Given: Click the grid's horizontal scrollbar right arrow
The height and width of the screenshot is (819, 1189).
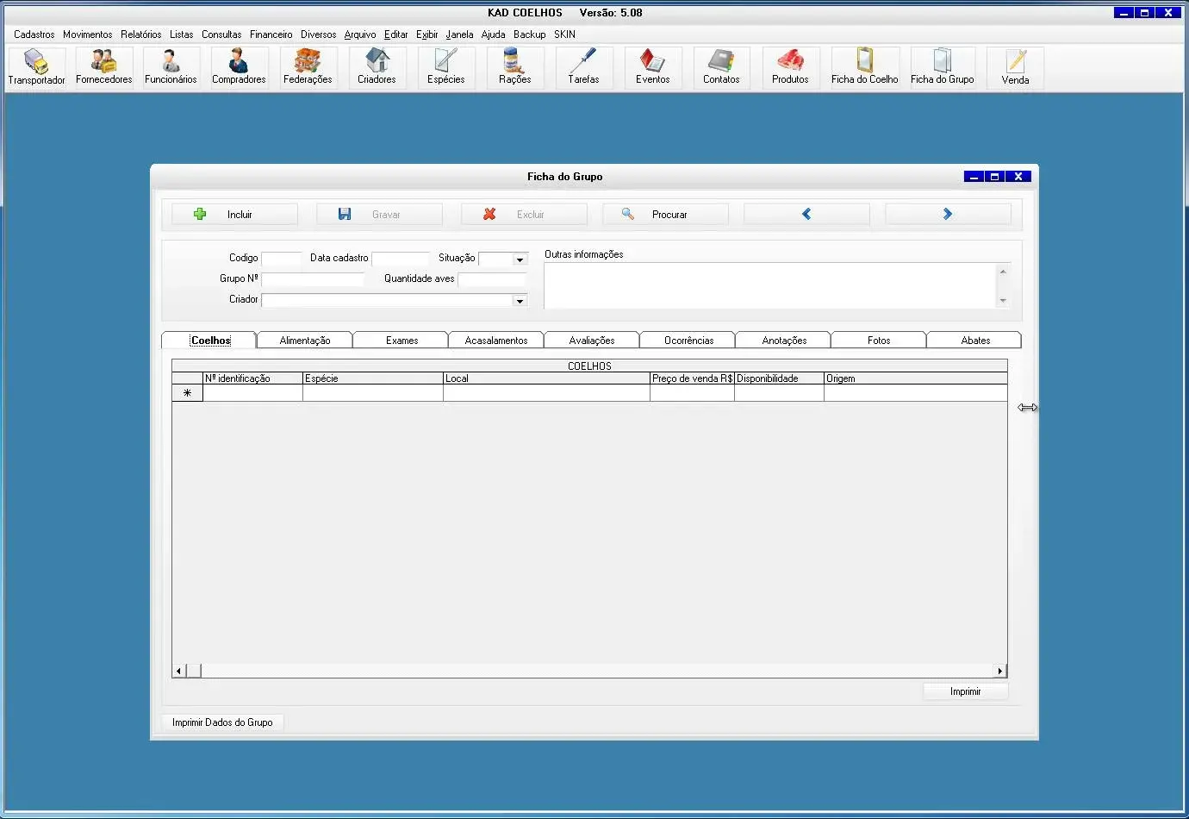Looking at the screenshot, I should click(x=999, y=671).
